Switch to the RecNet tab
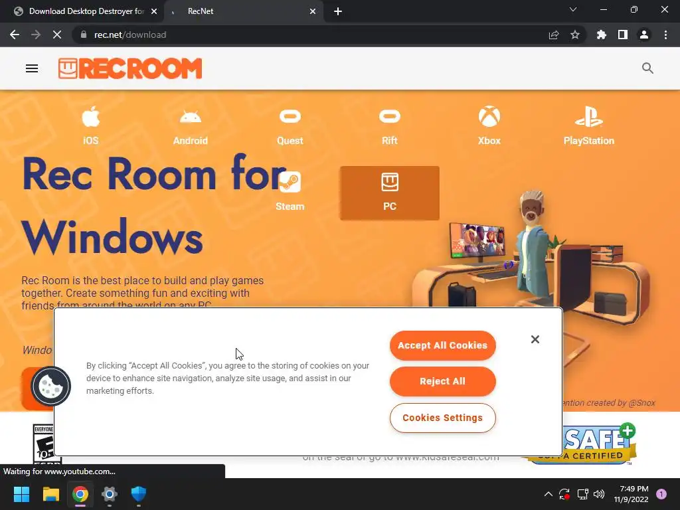Image resolution: width=680 pixels, height=510 pixels. 243,11
